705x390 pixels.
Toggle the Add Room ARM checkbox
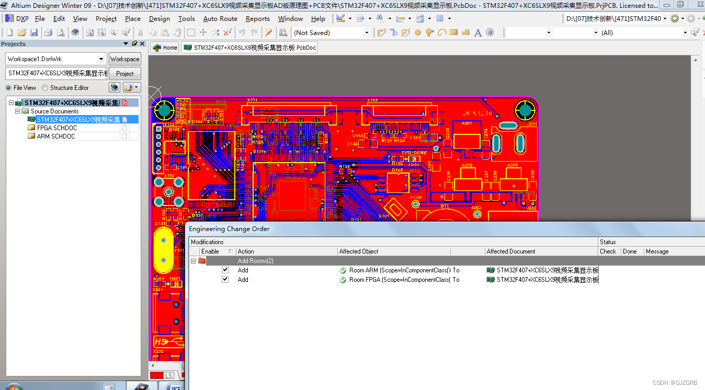(225, 270)
